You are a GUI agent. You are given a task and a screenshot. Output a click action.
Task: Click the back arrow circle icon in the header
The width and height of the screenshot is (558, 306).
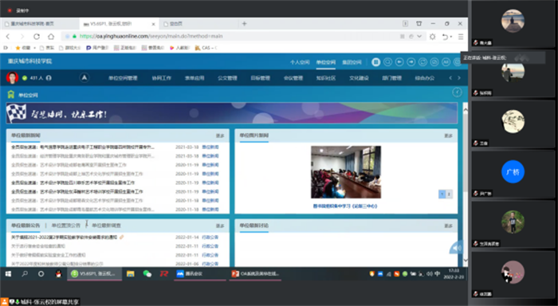399,62
